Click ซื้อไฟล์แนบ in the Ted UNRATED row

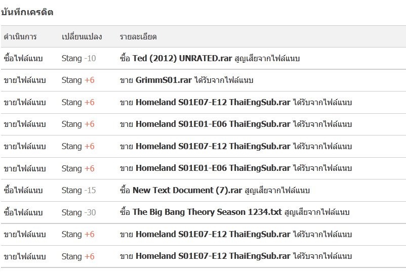[x=23, y=58]
